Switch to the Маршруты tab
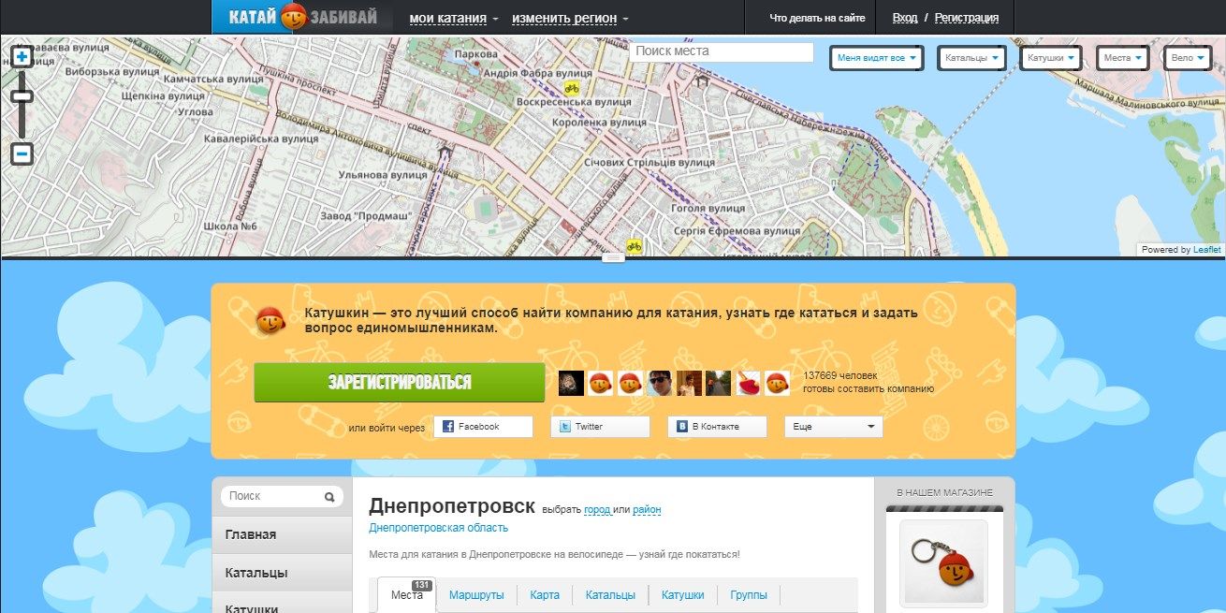The width and height of the screenshot is (1226, 613). 477,594
